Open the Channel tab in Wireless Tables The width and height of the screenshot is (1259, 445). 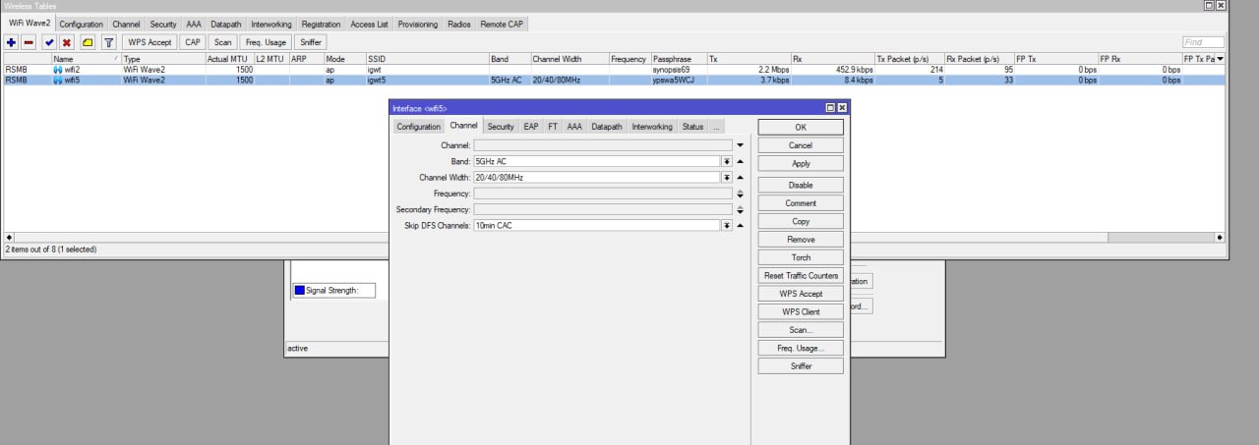[126, 24]
